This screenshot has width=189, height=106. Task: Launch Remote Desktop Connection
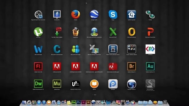tap(94, 49)
